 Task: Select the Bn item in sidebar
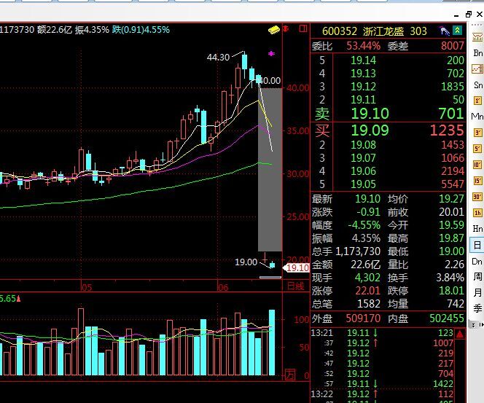pos(477,53)
